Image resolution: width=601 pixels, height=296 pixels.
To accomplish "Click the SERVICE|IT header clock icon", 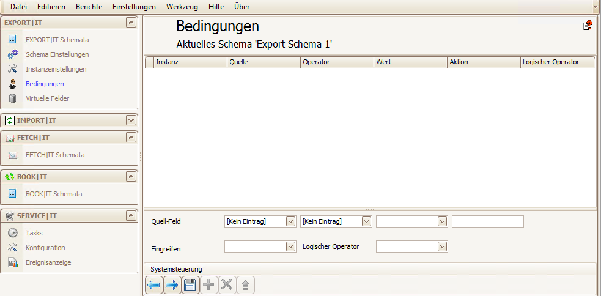I will 10,216.
